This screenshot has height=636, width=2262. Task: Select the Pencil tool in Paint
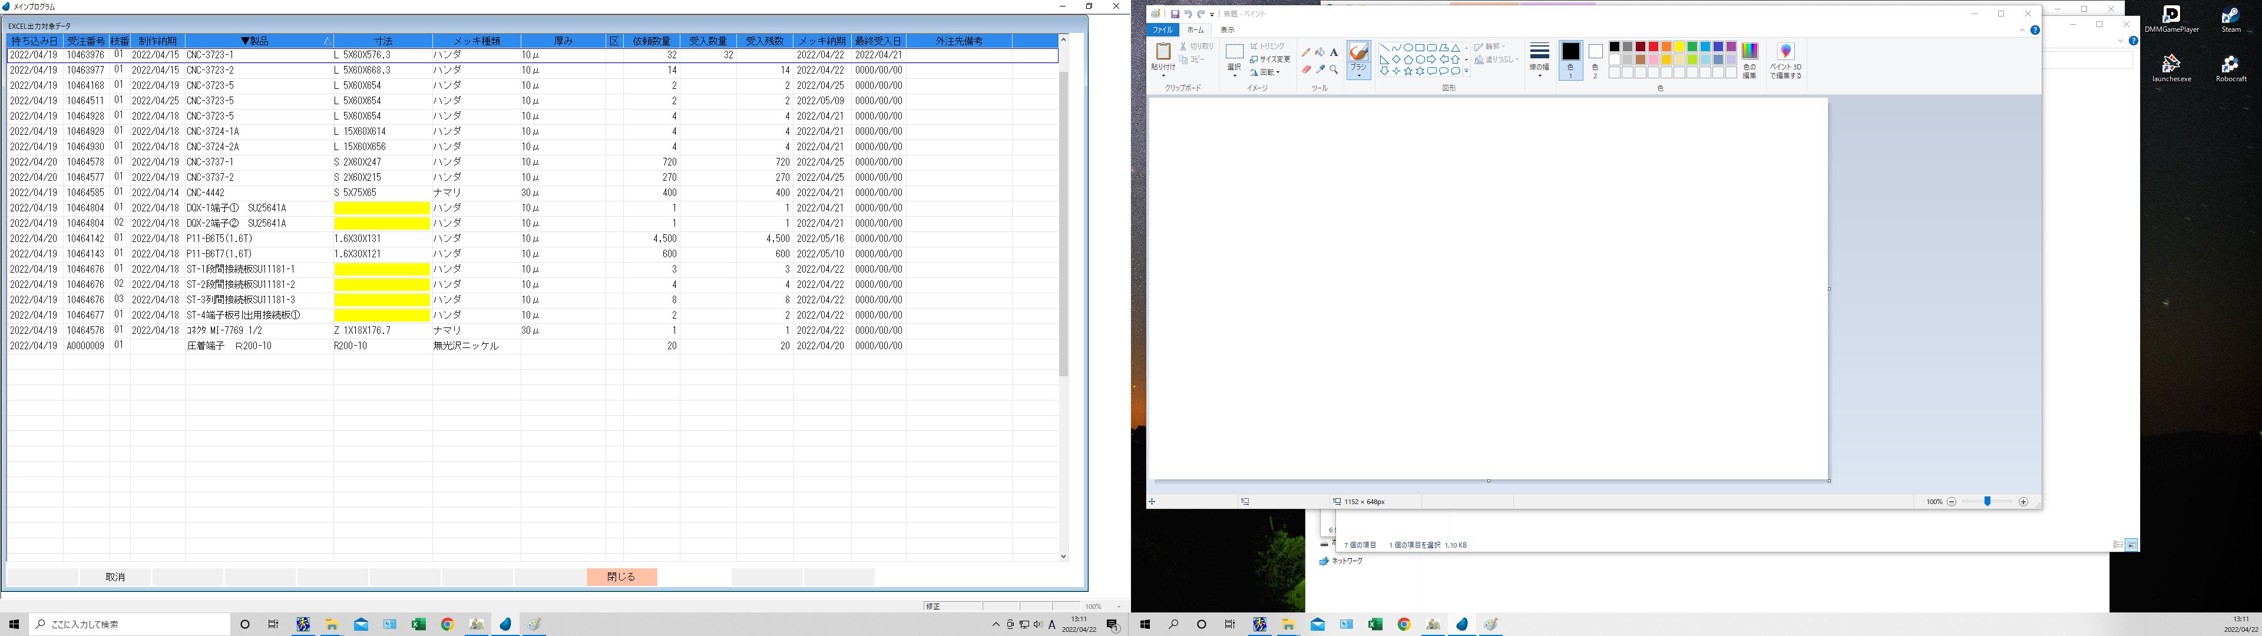click(x=1306, y=53)
